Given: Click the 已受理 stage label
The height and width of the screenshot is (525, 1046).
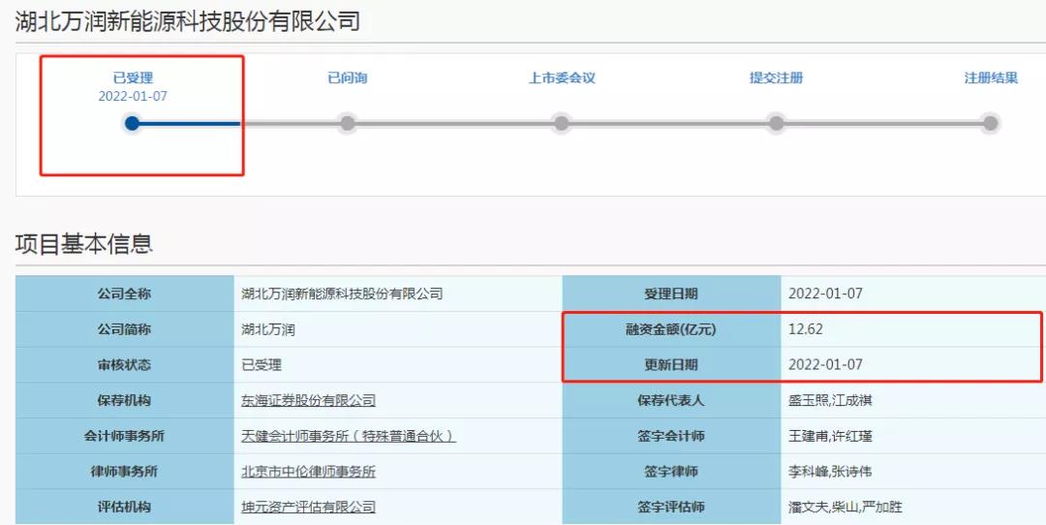Looking at the screenshot, I should coord(133,77).
